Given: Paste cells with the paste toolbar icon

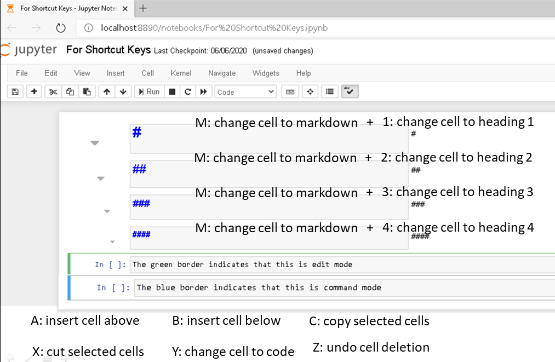Looking at the screenshot, I should click(87, 91).
